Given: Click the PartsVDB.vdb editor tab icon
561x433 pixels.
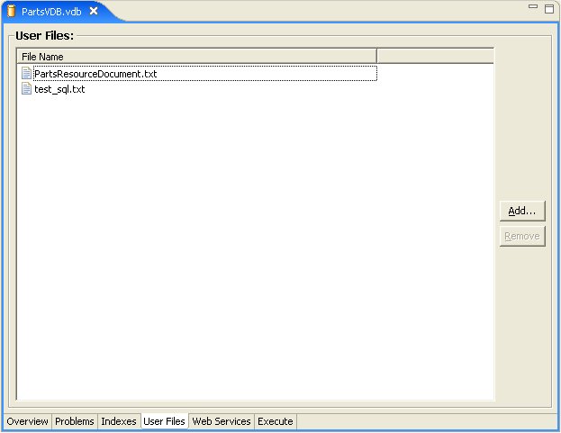Looking at the screenshot, I should tap(12, 11).
